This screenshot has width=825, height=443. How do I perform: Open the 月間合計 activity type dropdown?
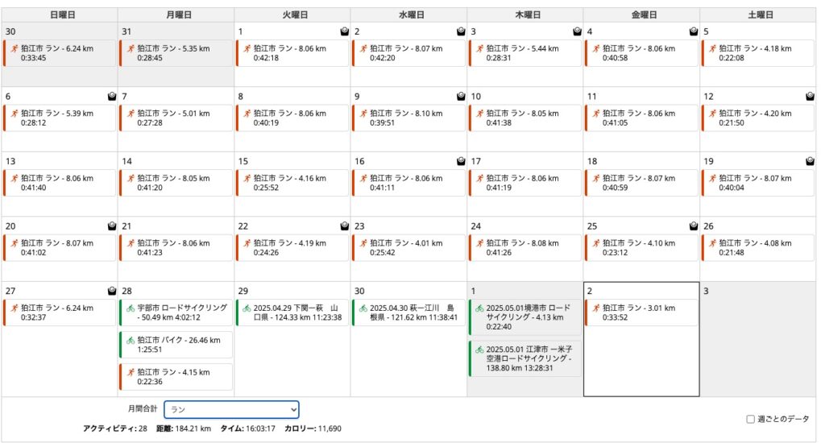coord(231,409)
